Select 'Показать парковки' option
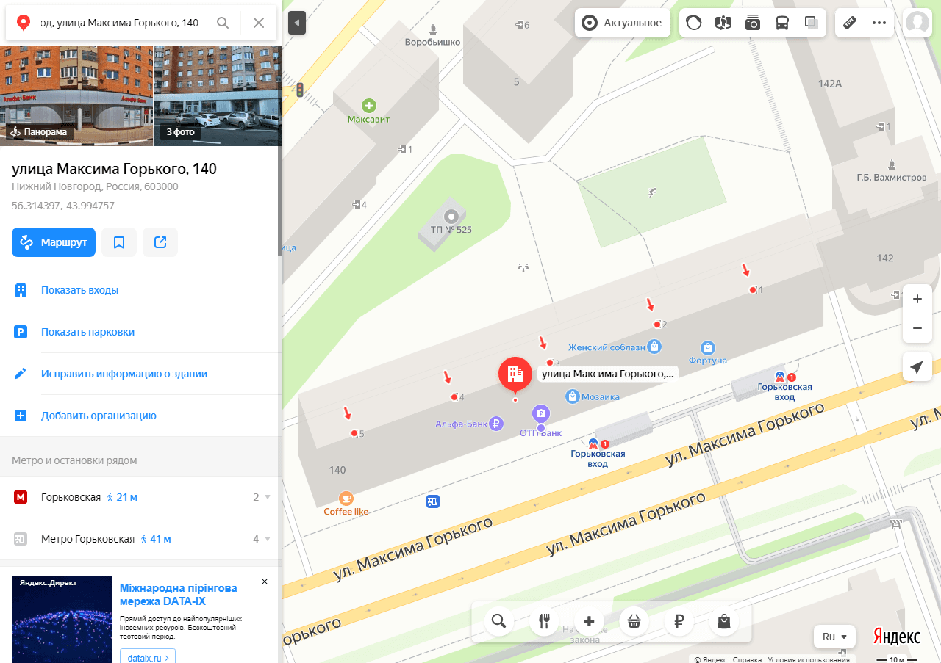This screenshot has height=663, width=941. point(87,332)
